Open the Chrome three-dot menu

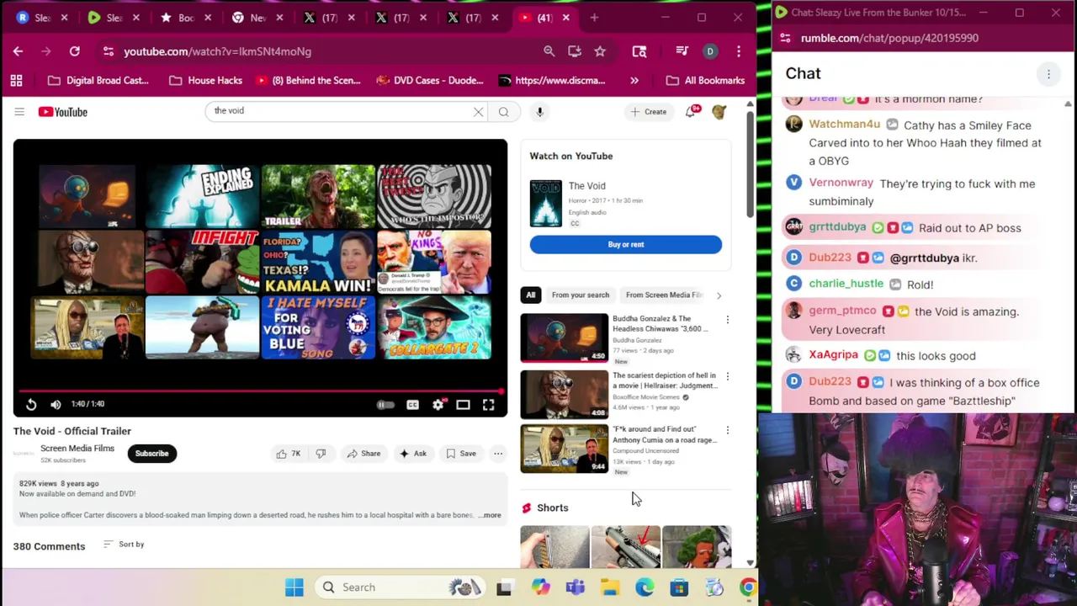(x=739, y=51)
